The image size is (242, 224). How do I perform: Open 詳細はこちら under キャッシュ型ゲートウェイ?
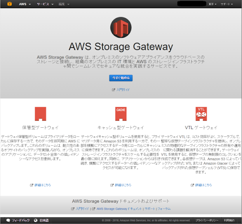[123, 185]
